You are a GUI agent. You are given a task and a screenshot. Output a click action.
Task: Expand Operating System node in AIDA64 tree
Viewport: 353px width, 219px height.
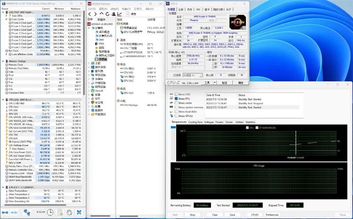click(x=89, y=67)
